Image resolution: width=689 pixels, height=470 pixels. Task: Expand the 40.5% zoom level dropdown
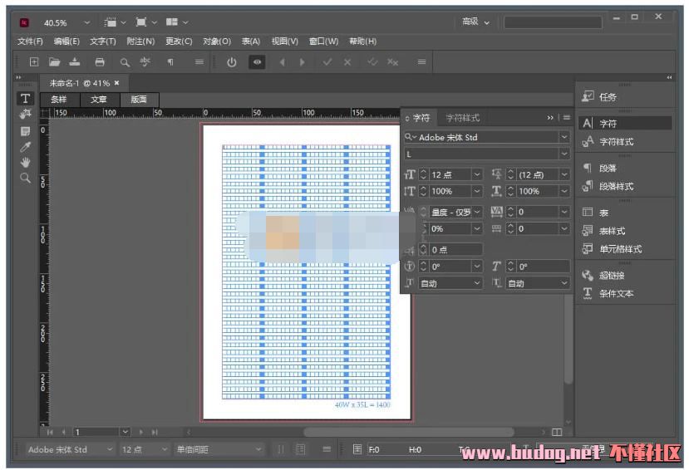(86, 22)
